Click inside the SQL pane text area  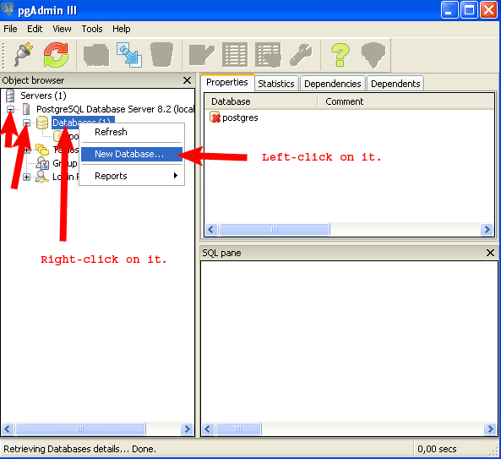[349, 342]
